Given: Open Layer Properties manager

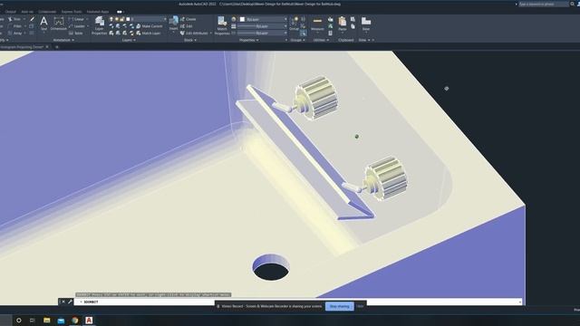Looking at the screenshot, I should point(99,25).
